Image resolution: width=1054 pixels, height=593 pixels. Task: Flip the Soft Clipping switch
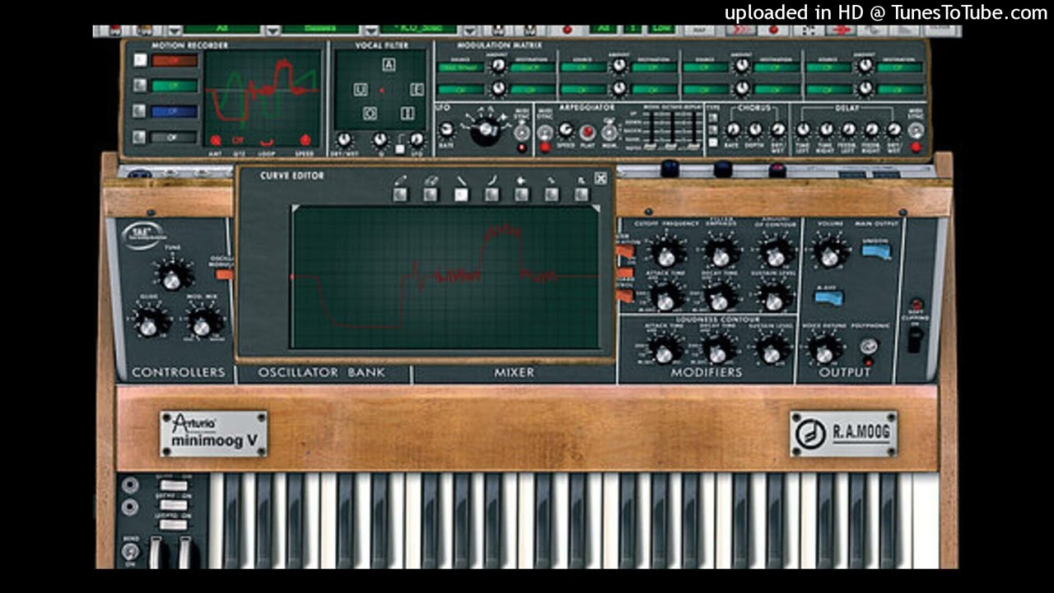(915, 339)
